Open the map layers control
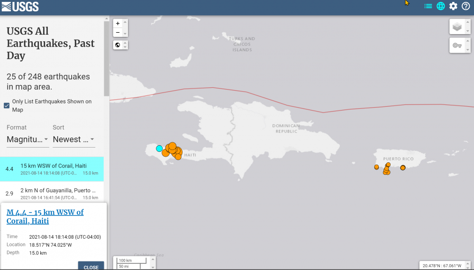The width and height of the screenshot is (474, 270). click(457, 27)
